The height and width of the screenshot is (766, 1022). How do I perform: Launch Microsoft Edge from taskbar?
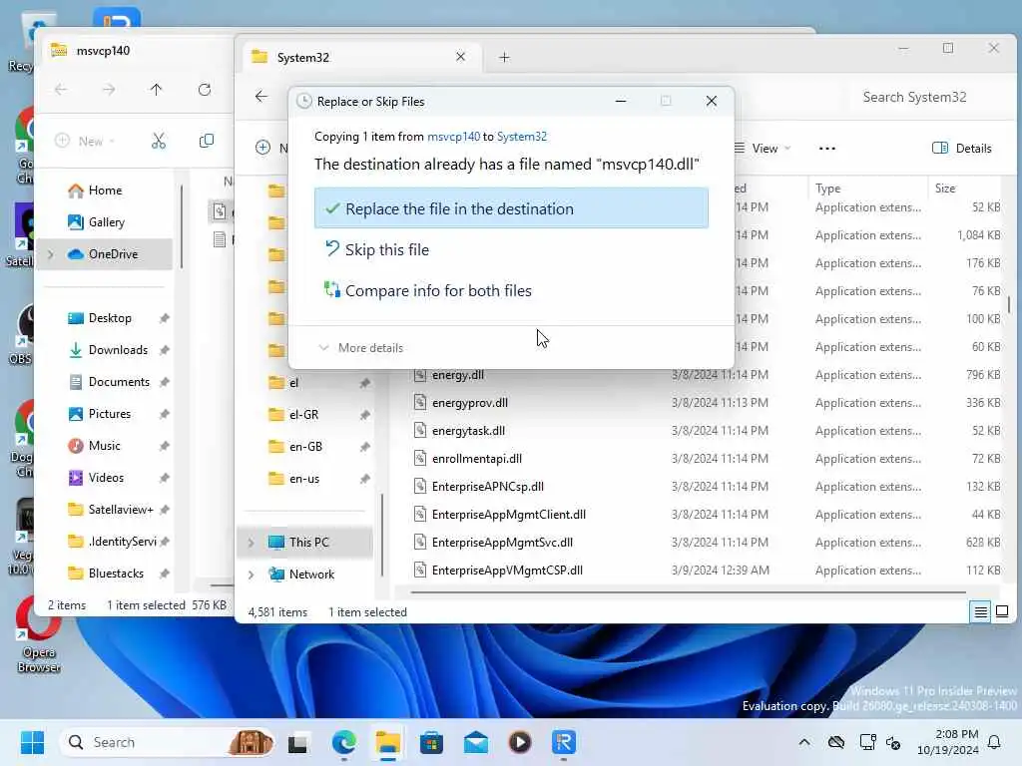click(x=343, y=742)
